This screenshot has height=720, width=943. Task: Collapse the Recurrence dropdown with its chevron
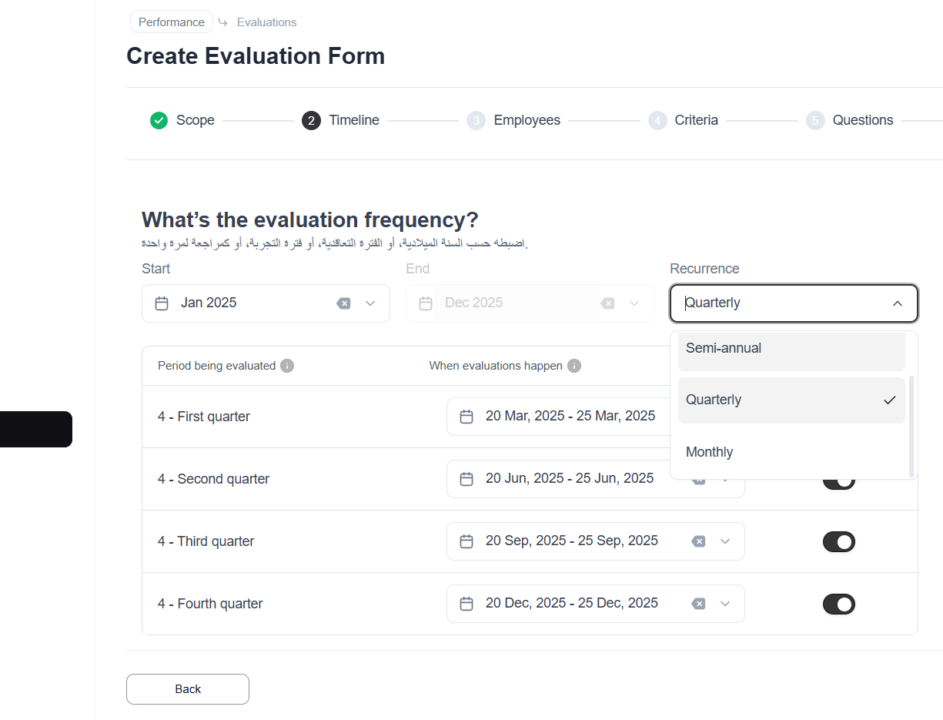point(898,303)
